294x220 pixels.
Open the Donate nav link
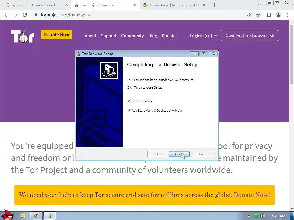[169, 36]
